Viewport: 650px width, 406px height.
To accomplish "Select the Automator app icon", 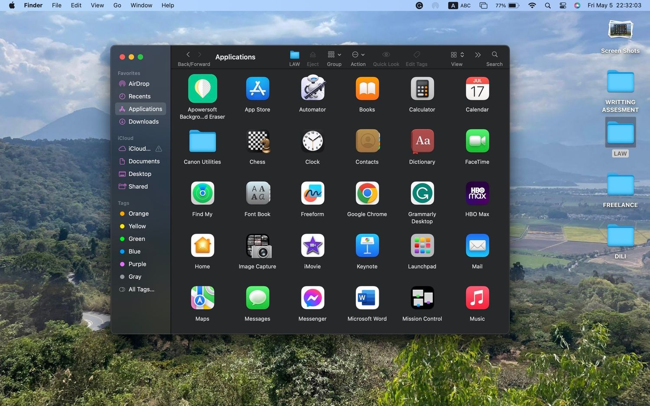I will coord(312,88).
